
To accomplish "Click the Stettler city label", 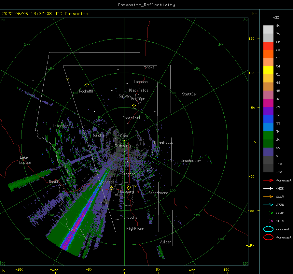I will click(190, 94).
